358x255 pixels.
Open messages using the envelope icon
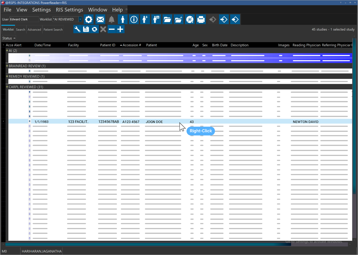100,19
